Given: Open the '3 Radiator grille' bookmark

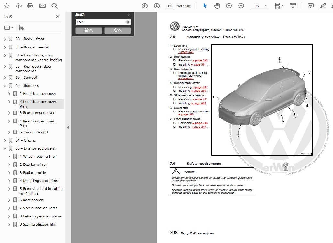Looking at the screenshot, I should click(x=33, y=173).
